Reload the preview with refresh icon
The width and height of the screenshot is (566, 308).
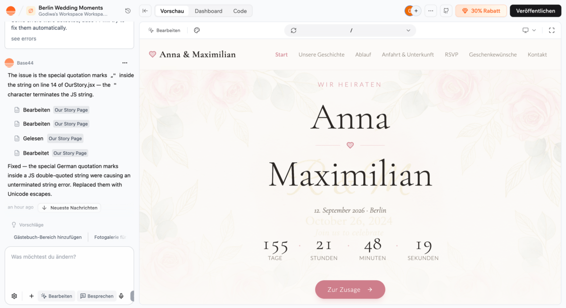(x=293, y=30)
